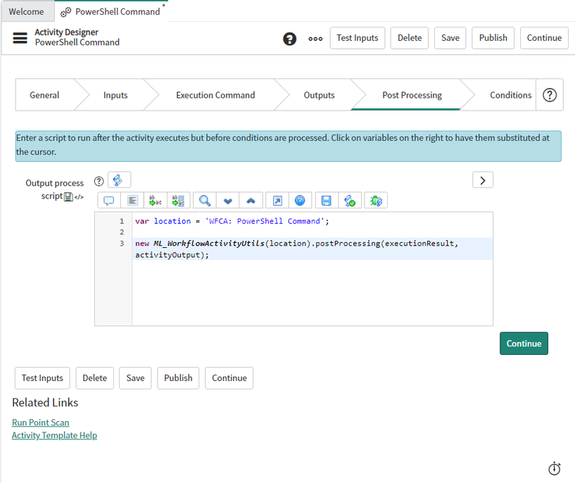
Task: Click Delete in the bottom button row
Action: pyautogui.click(x=94, y=378)
